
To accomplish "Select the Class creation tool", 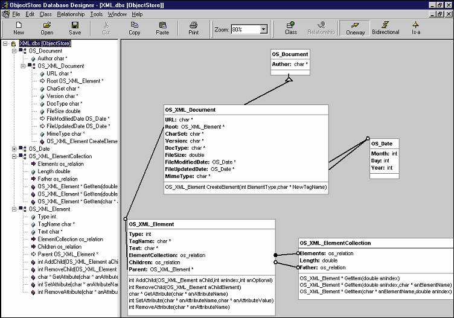I will [x=291, y=28].
